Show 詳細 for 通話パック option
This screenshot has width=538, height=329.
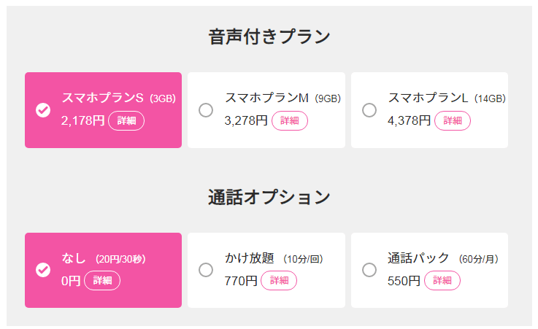pos(442,281)
